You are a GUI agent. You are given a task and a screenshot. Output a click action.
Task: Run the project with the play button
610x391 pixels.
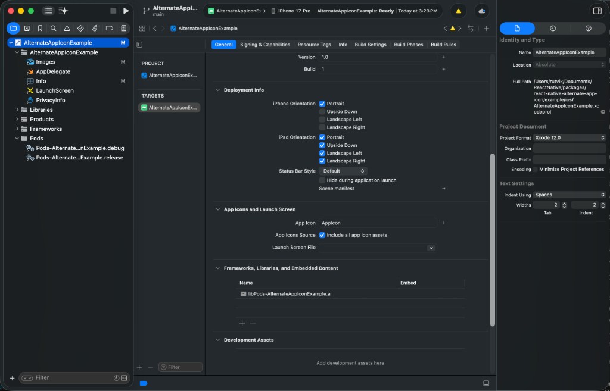[126, 11]
